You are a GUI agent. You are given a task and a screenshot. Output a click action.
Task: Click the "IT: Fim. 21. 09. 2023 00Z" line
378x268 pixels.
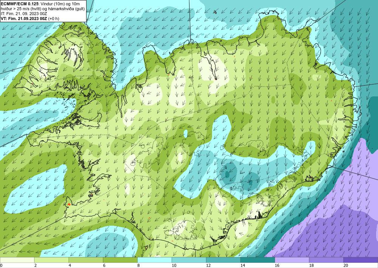point(24,14)
